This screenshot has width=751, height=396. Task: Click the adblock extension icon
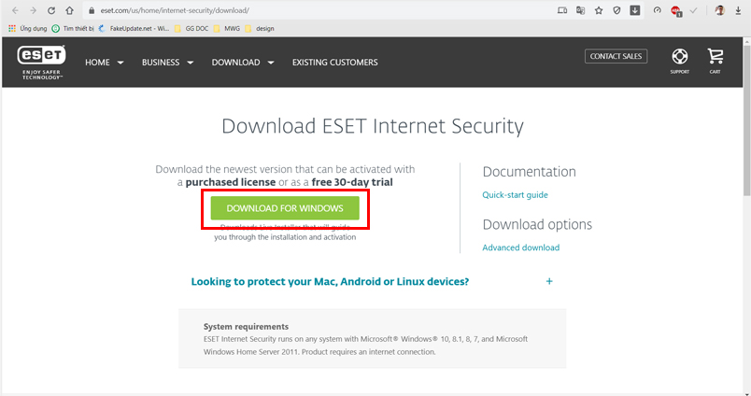675,10
